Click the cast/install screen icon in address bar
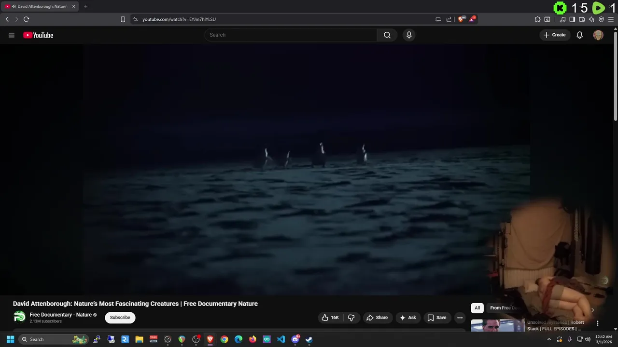This screenshot has width=618, height=347. pyautogui.click(x=438, y=19)
